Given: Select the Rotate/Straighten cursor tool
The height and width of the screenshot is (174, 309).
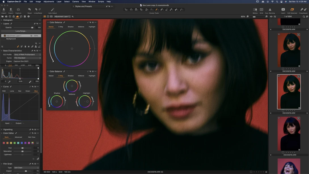Looking at the screenshot, I should click(x=146, y=9).
